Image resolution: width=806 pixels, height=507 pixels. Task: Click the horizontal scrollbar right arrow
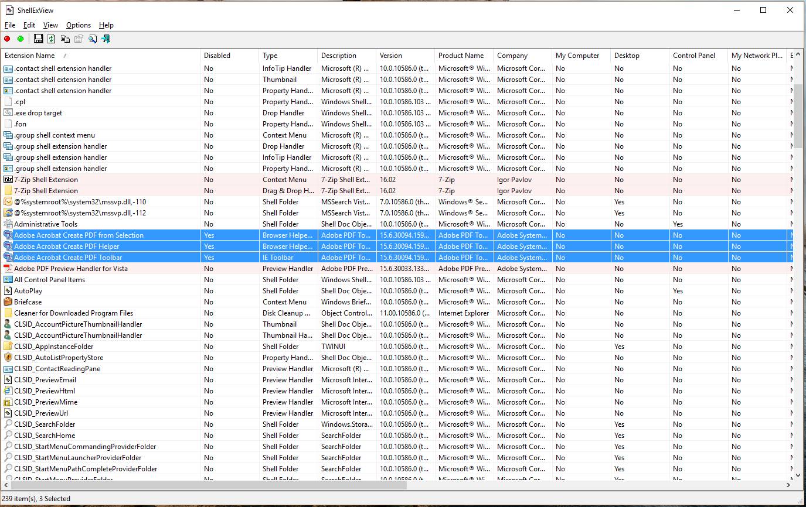(x=787, y=485)
